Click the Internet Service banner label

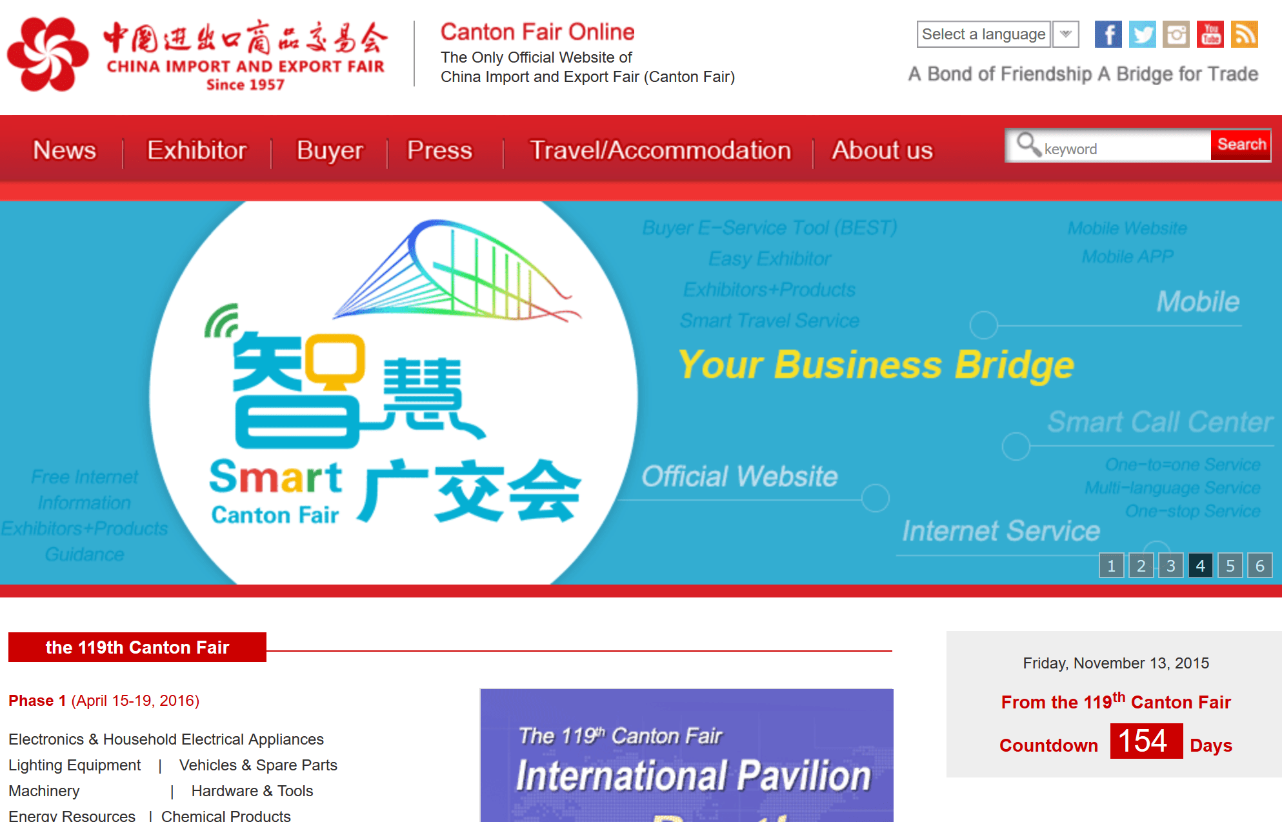1001,531
